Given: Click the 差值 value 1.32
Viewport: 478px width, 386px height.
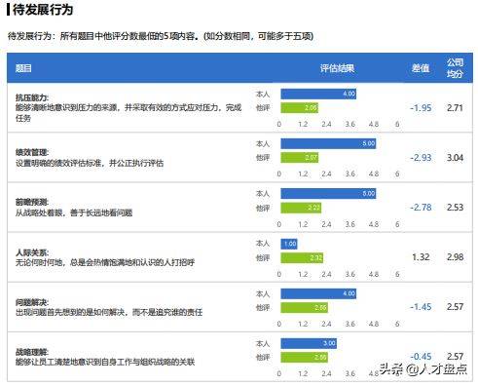Looking at the screenshot, I should (x=421, y=257).
